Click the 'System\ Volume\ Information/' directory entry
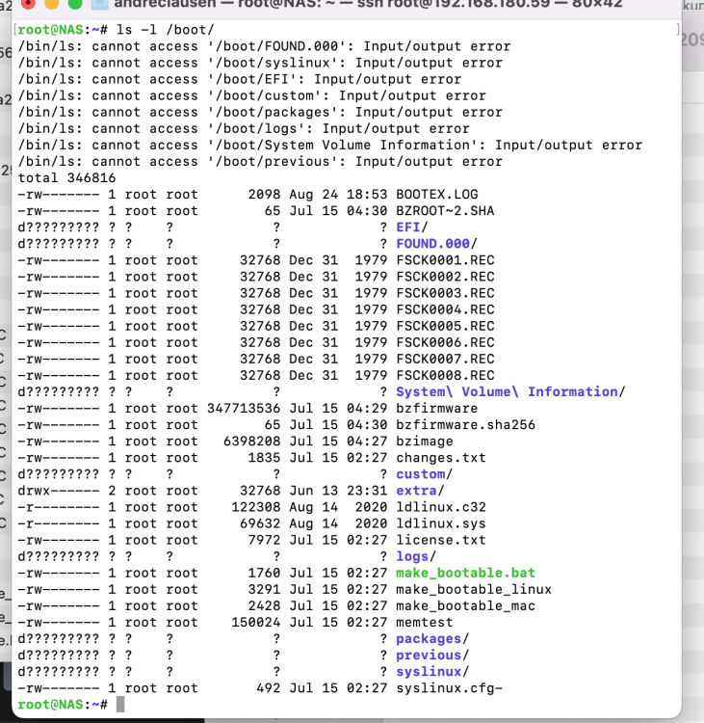704x723 pixels. pos(511,392)
